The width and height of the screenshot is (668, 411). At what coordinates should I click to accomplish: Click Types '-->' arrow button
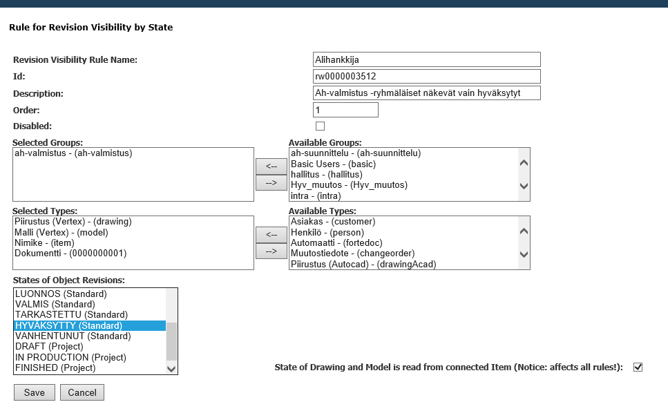point(271,251)
